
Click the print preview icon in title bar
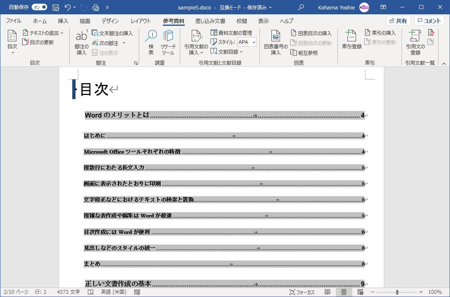[96, 7]
